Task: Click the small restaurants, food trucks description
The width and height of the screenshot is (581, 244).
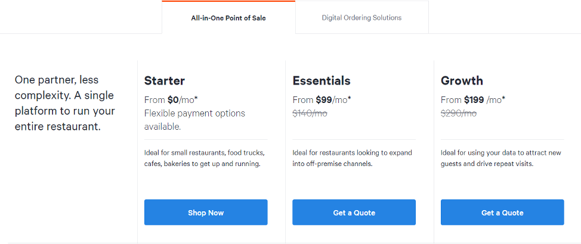Action: [204, 158]
